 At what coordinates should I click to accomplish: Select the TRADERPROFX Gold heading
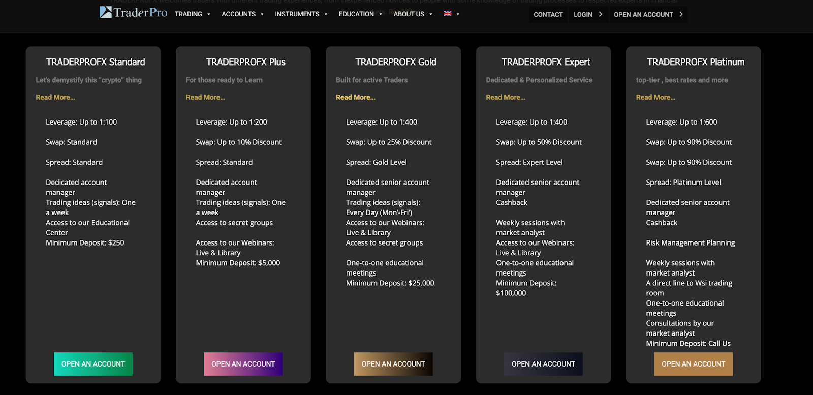[396, 62]
